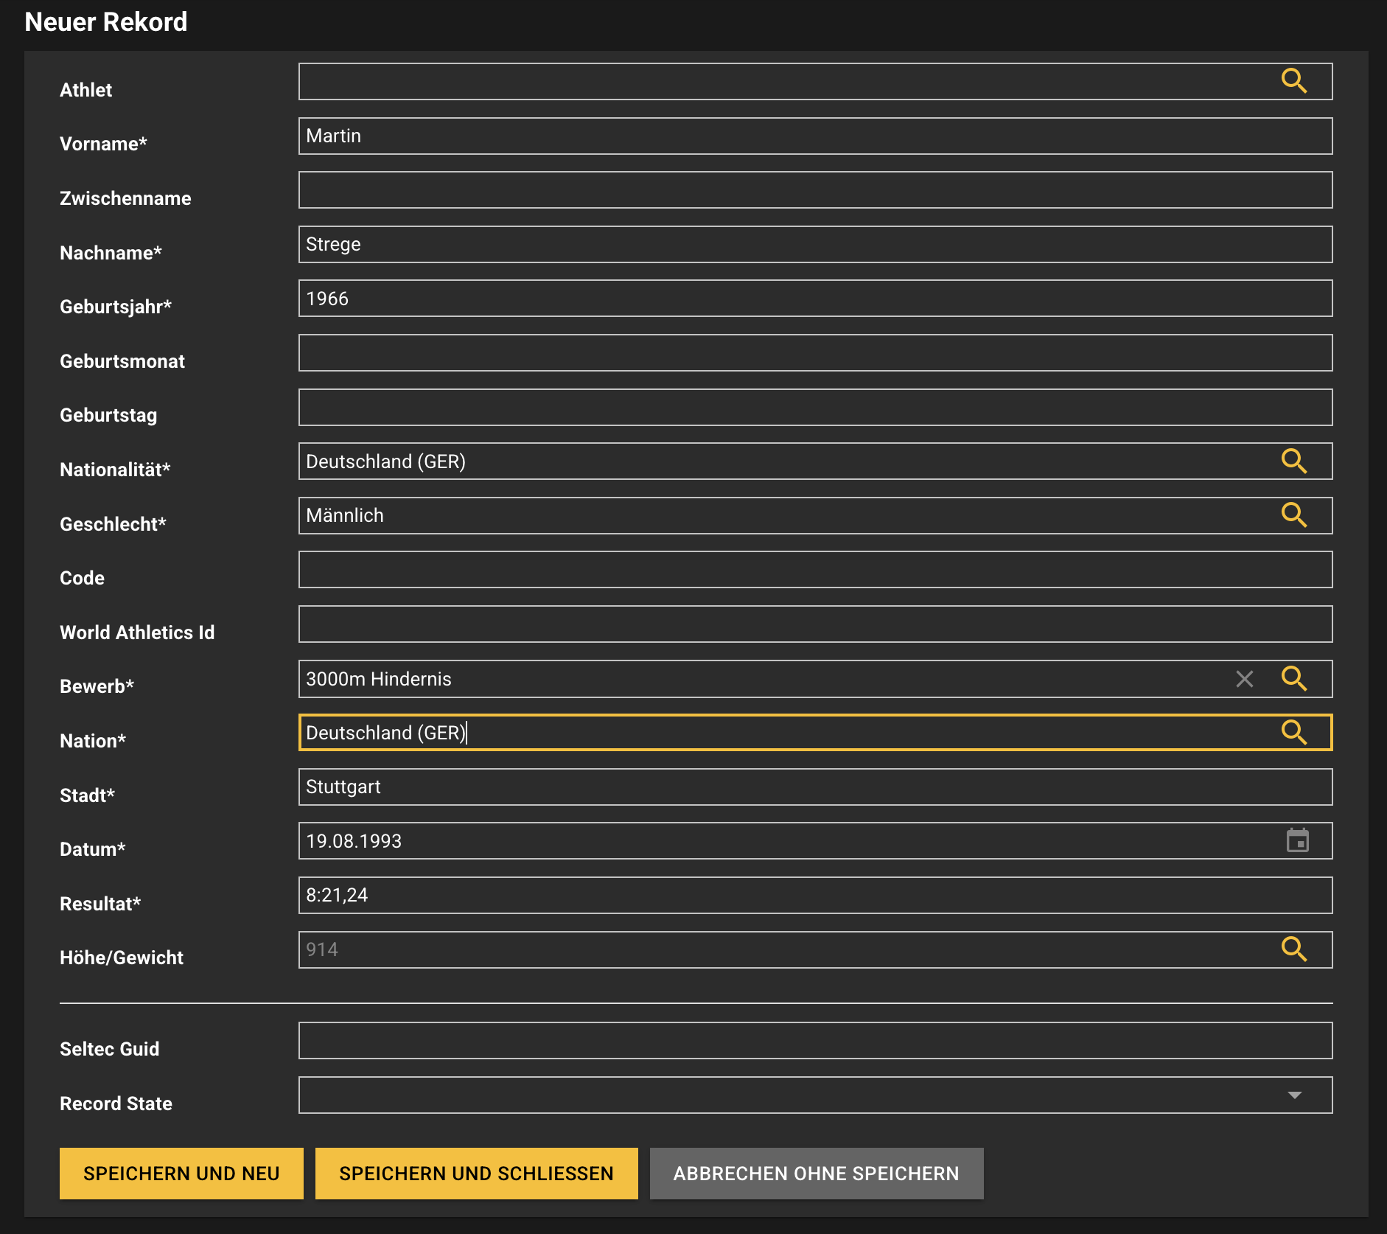
Task: Click the Bewerb field showing 3000m Hindernis
Action: click(x=815, y=679)
